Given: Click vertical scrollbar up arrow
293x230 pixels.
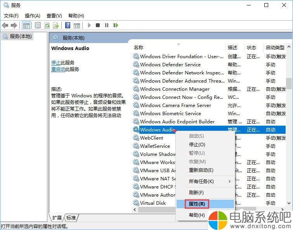Looking at the screenshot, I should [289, 47].
